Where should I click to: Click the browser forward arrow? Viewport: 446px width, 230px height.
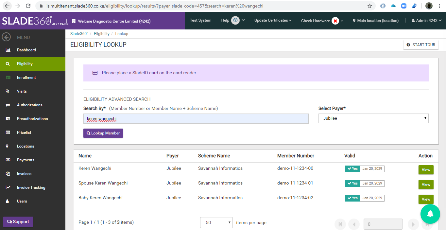pyautogui.click(x=18, y=6)
